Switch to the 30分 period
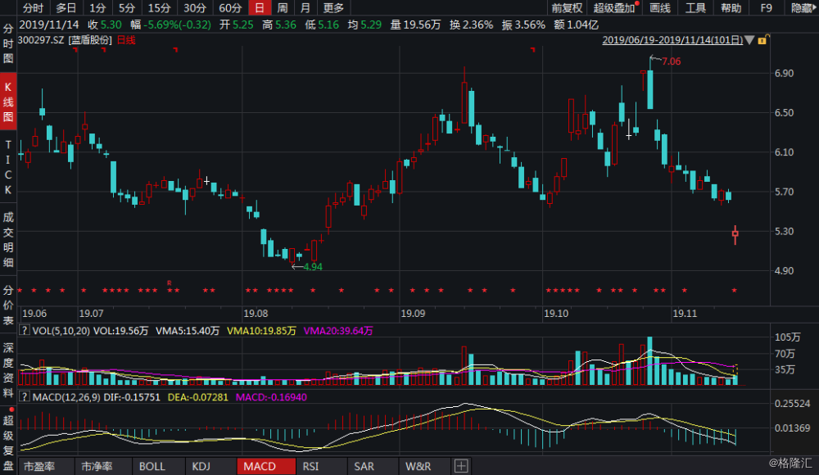The image size is (819, 475). click(194, 8)
